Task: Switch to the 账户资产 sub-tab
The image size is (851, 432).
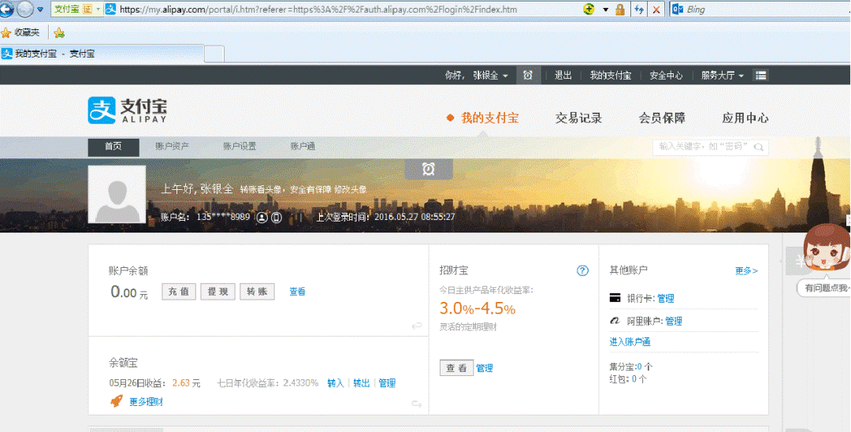Action: tap(172, 147)
